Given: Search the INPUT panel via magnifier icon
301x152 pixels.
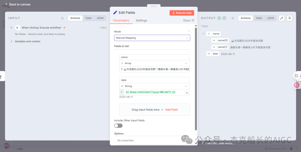Looking at the screenshot, I should 62,18.
